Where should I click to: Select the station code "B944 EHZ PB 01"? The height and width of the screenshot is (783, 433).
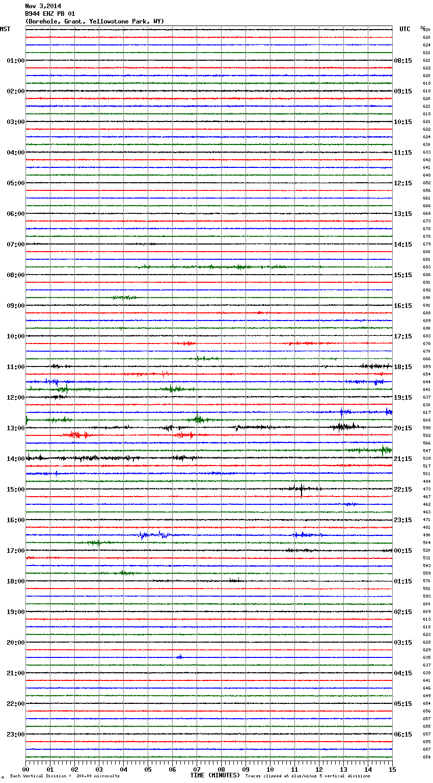(50, 14)
